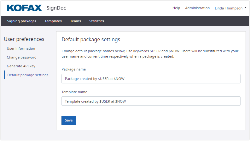
Task: Focus the Template name input field
Action: click(151, 101)
